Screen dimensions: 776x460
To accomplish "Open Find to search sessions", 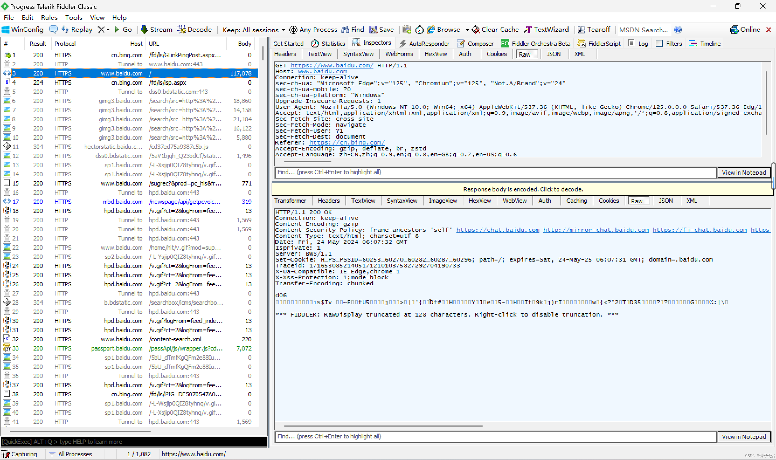I will [353, 29].
